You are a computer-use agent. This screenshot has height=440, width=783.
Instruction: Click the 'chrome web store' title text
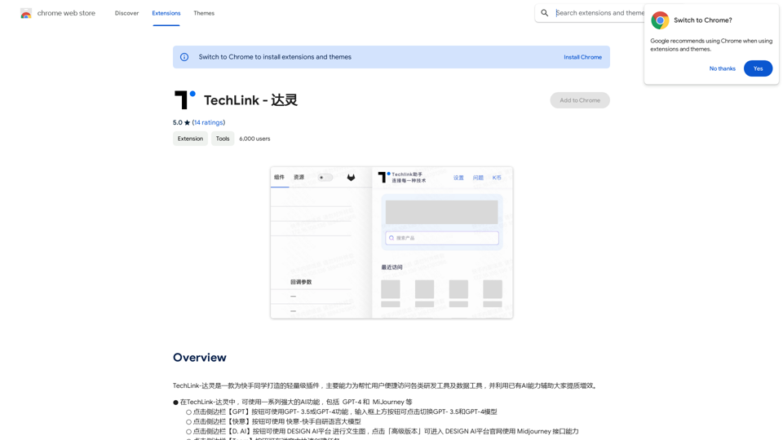[66, 14]
